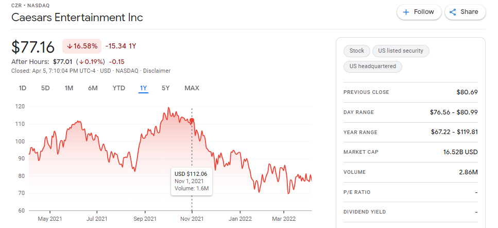Click the MARKET CAP label
The width and height of the screenshot is (498, 228).
point(361,152)
